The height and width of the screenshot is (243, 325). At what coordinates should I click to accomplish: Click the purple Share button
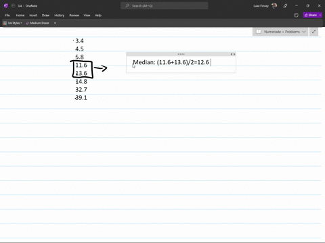(311, 15)
